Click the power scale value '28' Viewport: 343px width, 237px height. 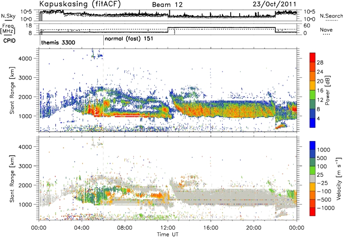coord(320,62)
